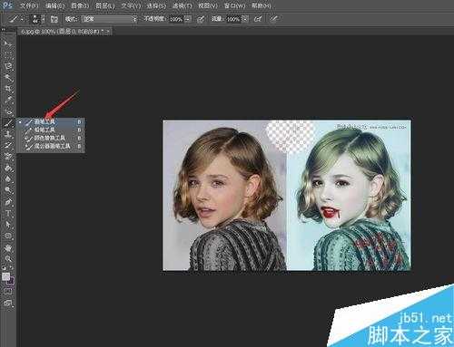Viewport: 454px width, 347px height.
Task: Click the original portrait on canvas
Action: coord(224,195)
